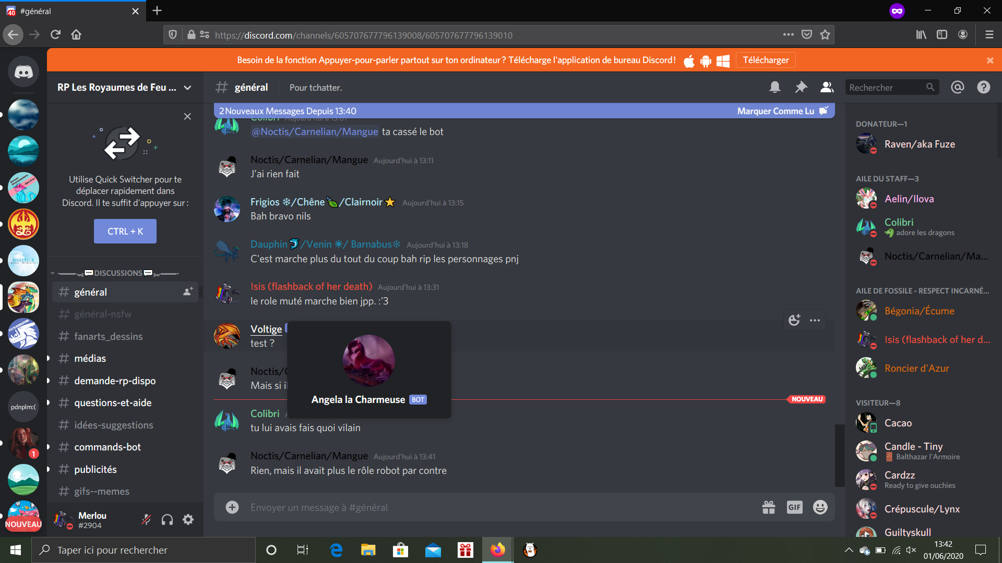1002x563 pixels.
Task: Toggle headphones deafen
Action: point(167,519)
